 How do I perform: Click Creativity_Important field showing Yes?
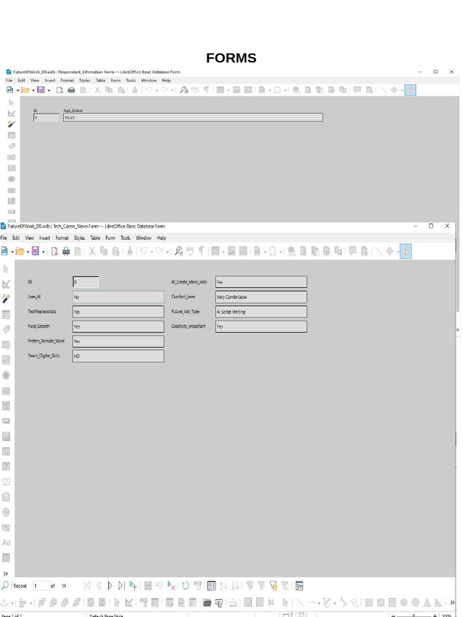coord(261,326)
